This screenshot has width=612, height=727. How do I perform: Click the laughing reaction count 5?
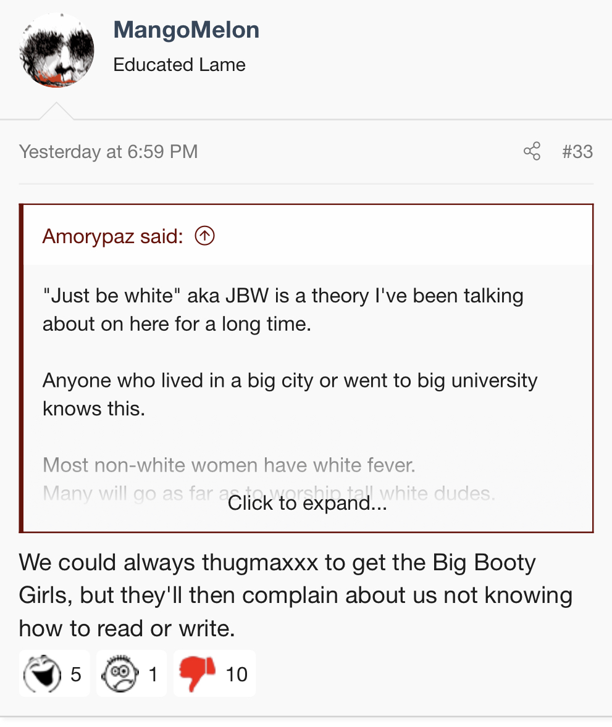pos(75,674)
